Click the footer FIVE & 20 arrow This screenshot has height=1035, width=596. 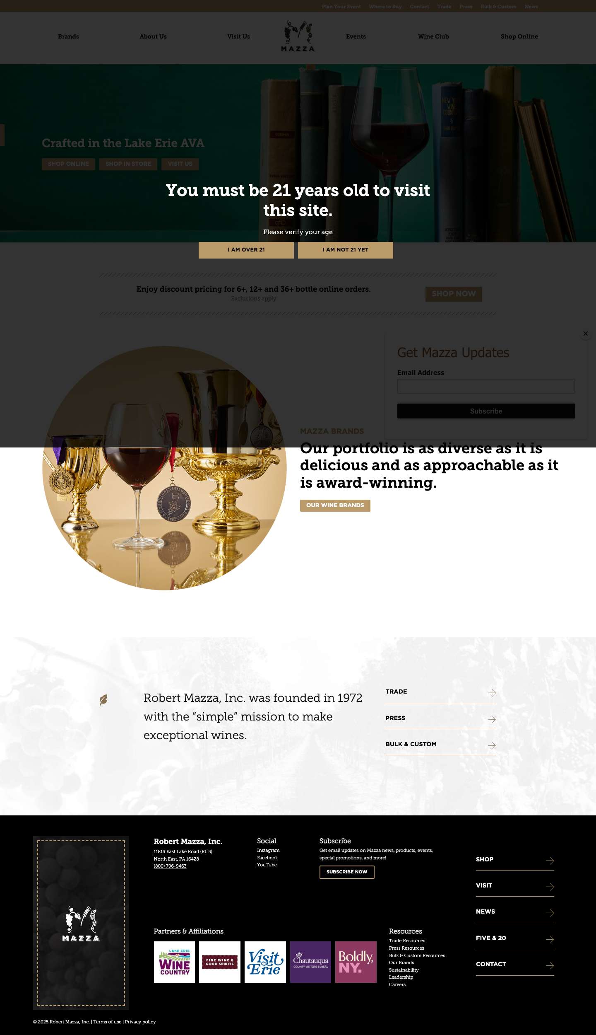click(x=550, y=939)
